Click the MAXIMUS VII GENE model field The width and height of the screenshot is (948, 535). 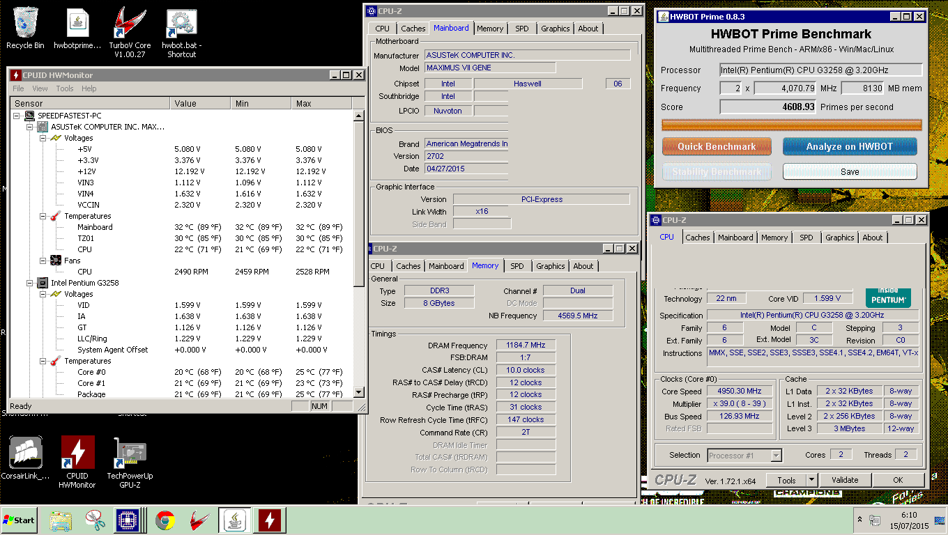click(x=490, y=68)
